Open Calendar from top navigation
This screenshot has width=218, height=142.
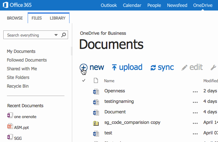click(x=132, y=5)
